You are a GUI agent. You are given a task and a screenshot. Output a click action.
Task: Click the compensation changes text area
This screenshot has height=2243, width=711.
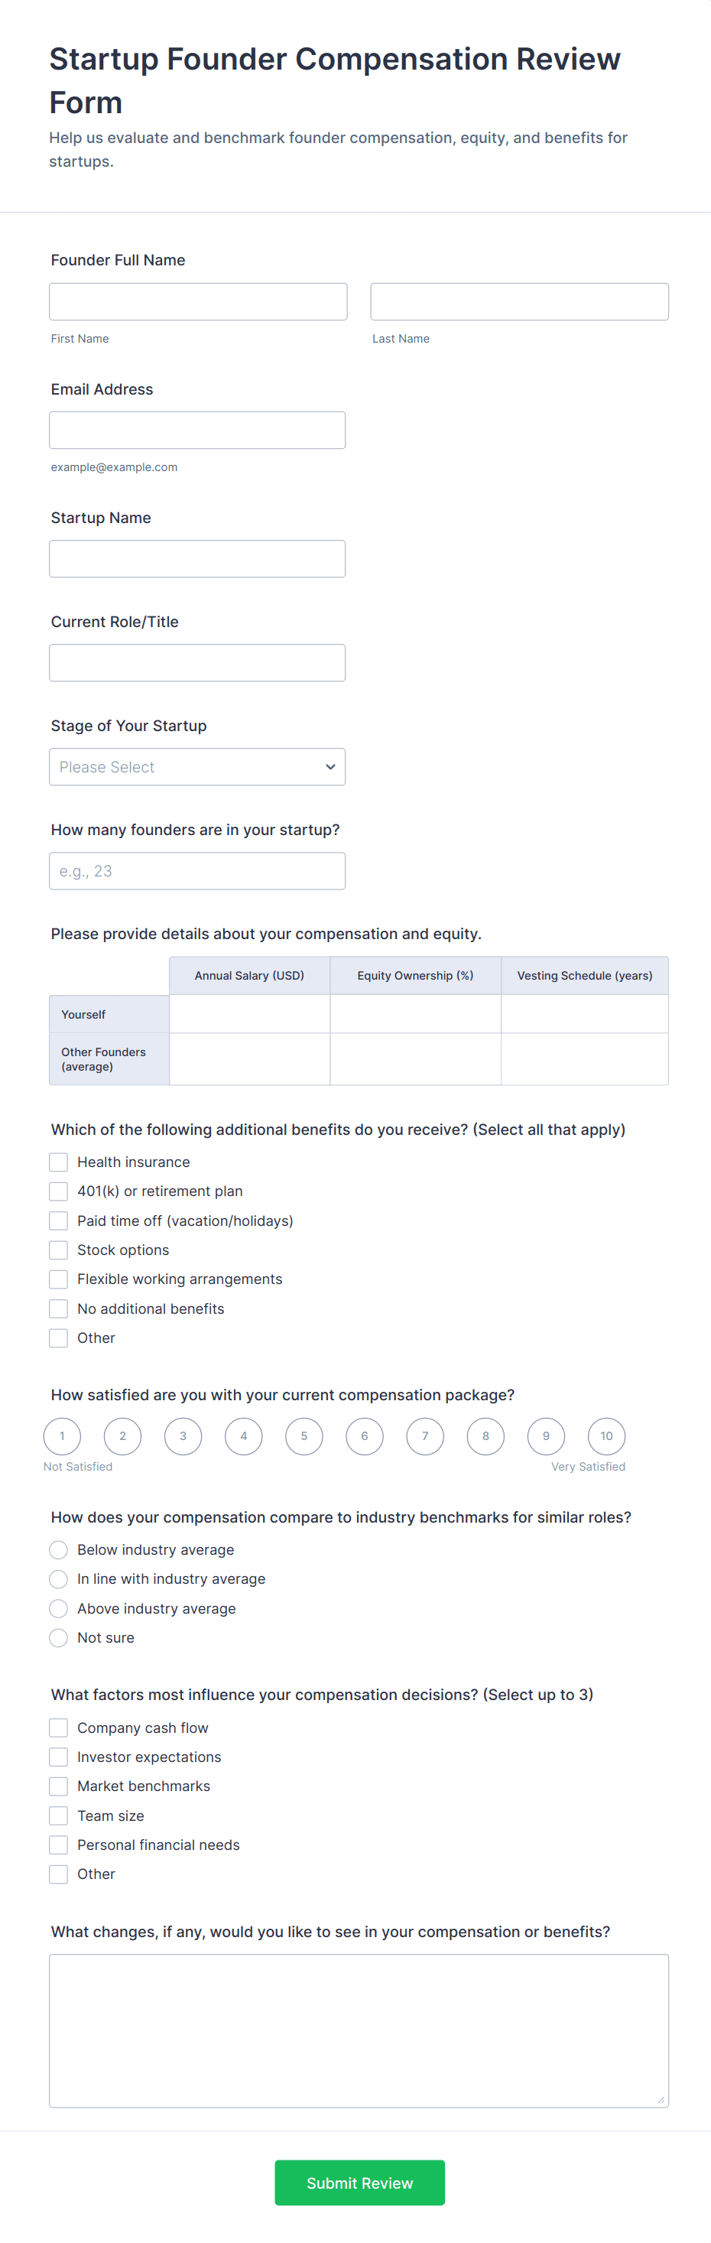pos(359,2030)
